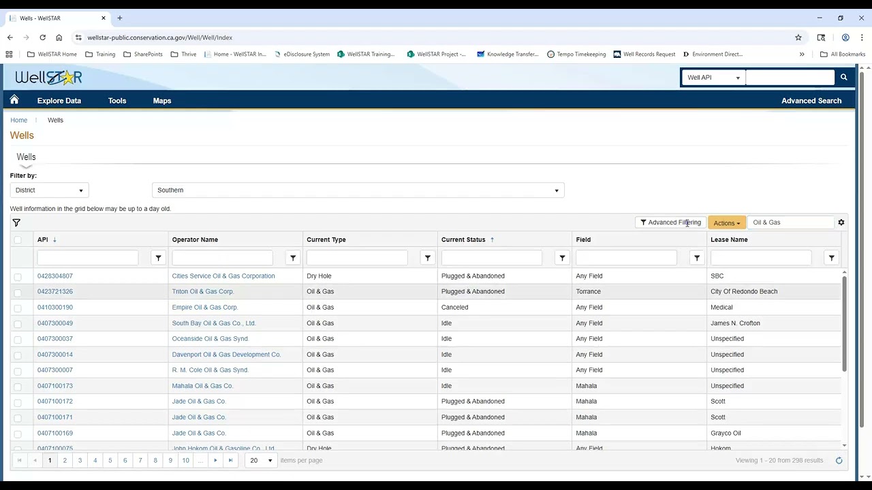Click browser reload button

(42, 37)
